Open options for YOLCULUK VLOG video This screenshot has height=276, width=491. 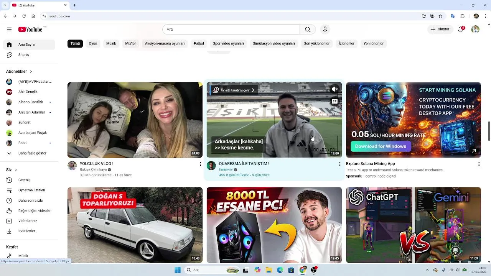200,164
